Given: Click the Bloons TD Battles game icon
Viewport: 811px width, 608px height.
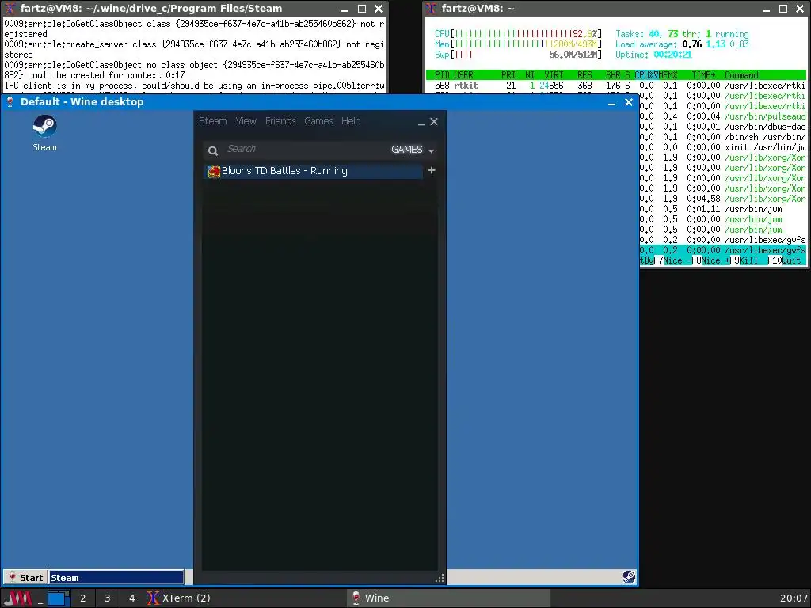Looking at the screenshot, I should pos(214,172).
